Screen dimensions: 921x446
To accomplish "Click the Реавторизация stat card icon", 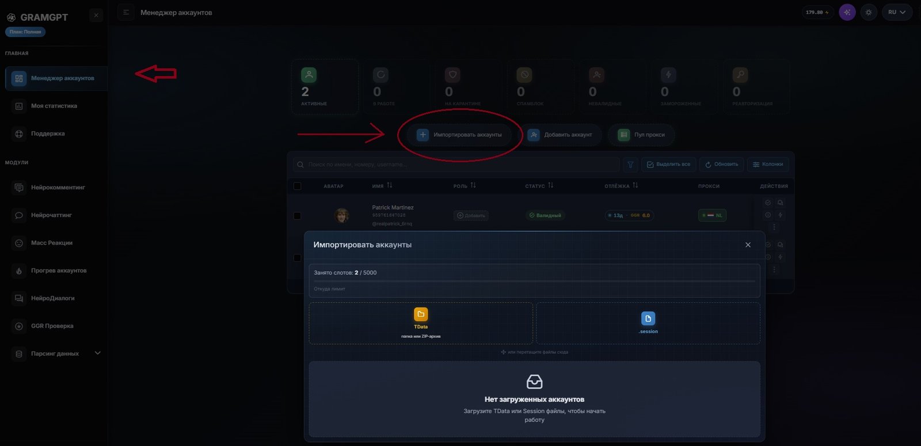I will (740, 75).
